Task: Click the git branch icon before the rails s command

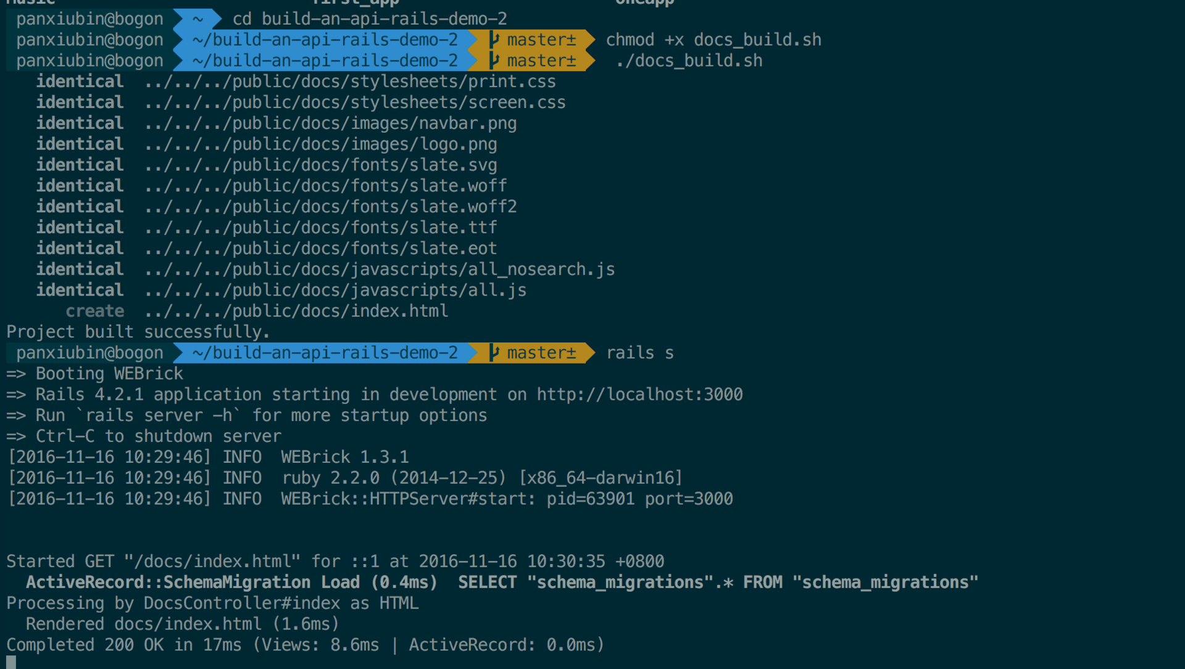Action: tap(494, 353)
